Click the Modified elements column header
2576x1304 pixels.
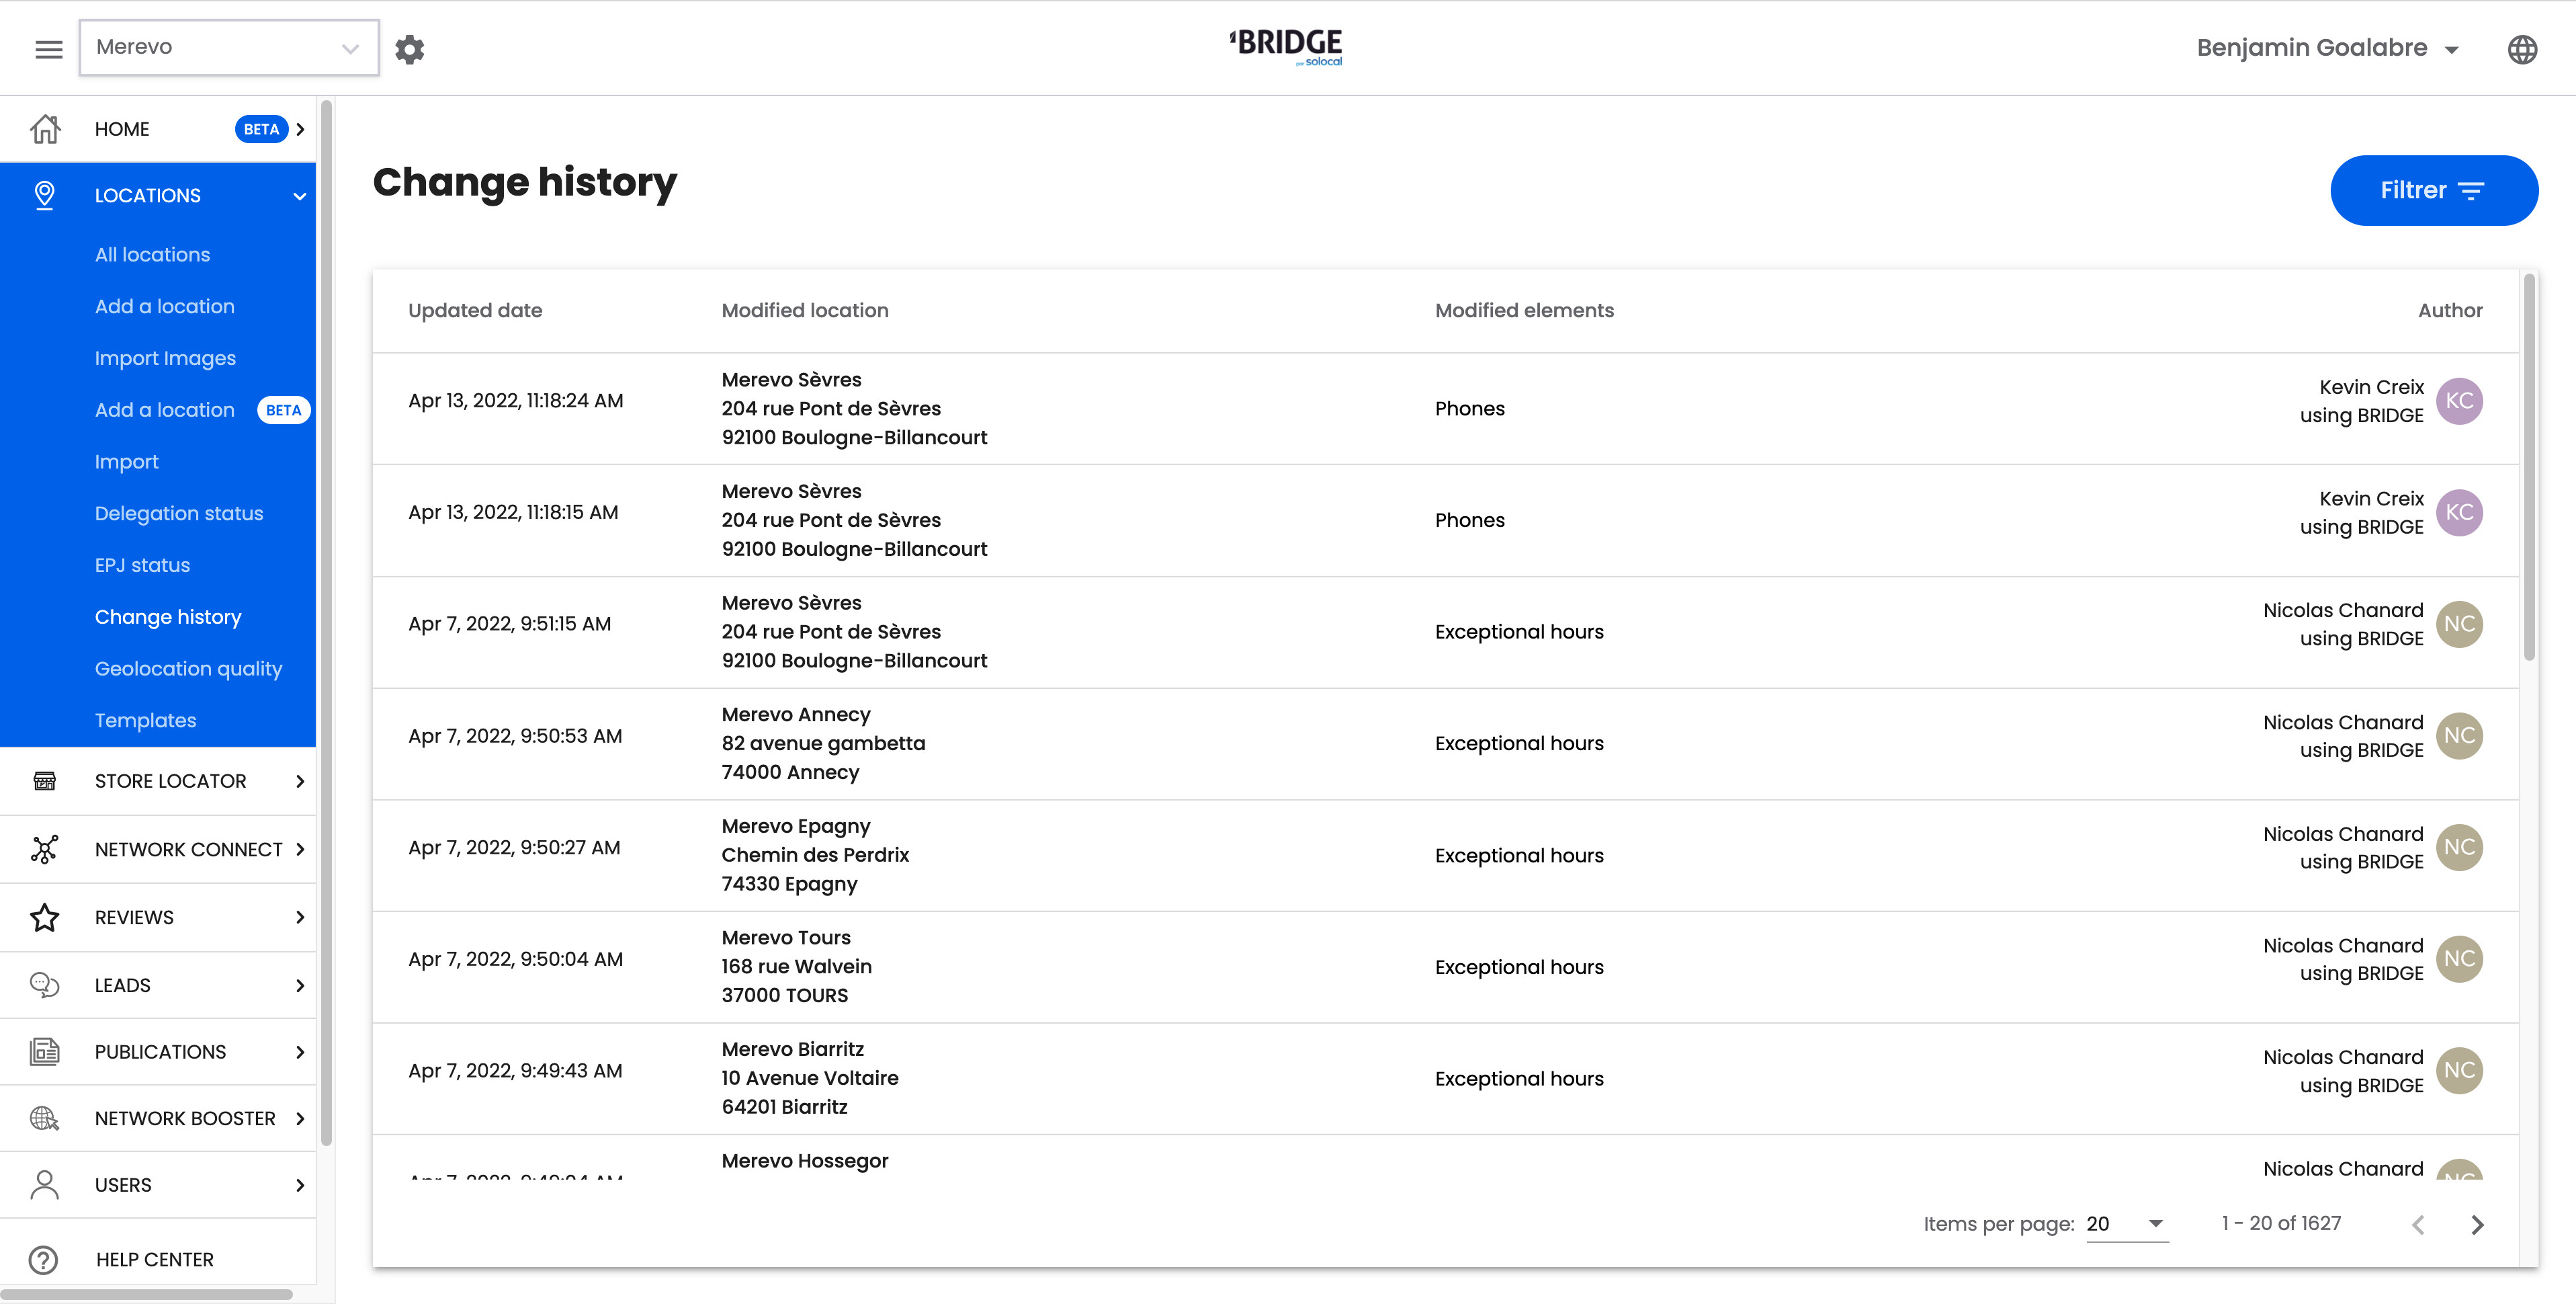click(1524, 311)
